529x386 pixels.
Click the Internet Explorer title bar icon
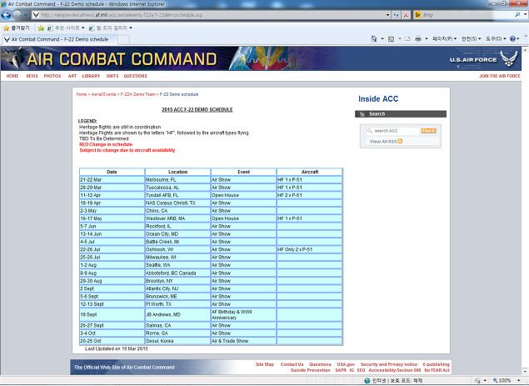pyautogui.click(x=3, y=4)
